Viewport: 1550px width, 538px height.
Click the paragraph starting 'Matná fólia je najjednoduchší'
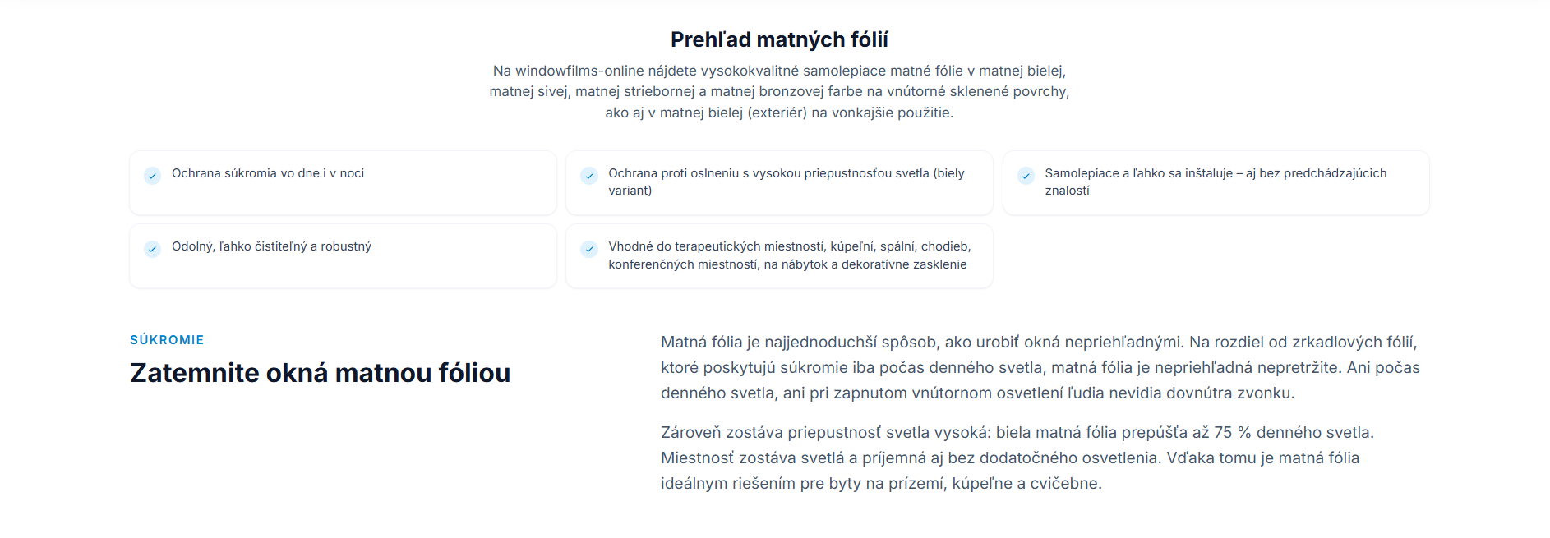click(1040, 367)
